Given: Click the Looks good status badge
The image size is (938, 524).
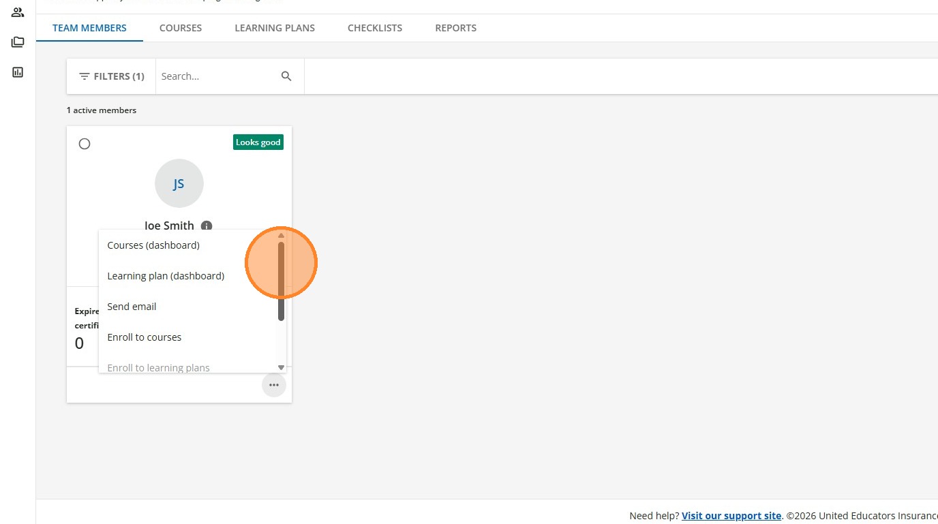Looking at the screenshot, I should click(258, 142).
